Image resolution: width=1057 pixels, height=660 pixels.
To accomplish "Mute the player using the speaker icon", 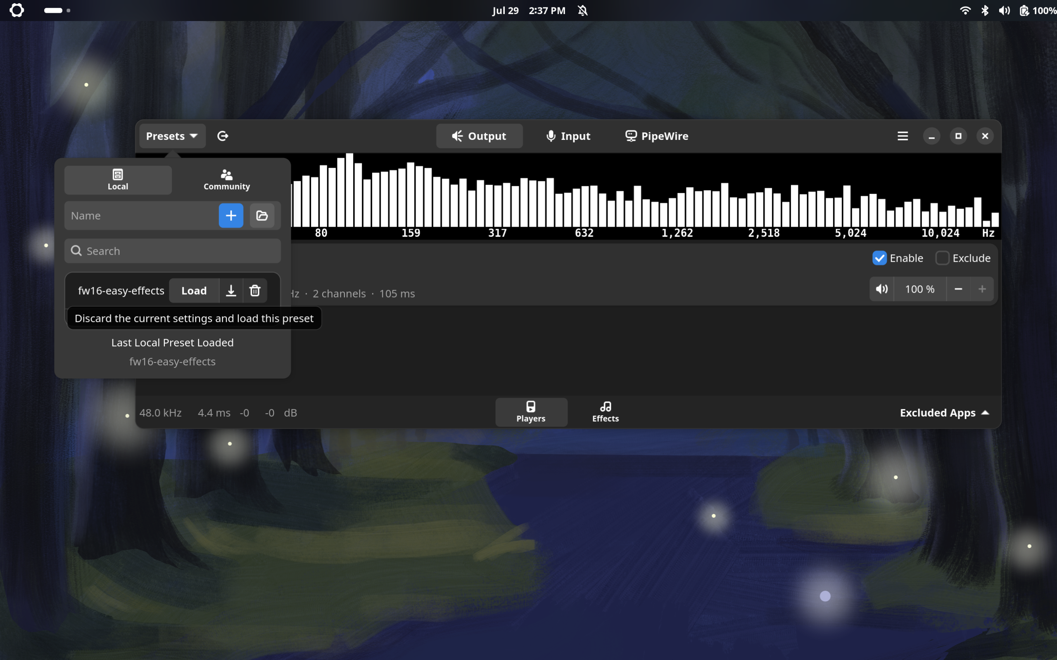I will (x=881, y=289).
